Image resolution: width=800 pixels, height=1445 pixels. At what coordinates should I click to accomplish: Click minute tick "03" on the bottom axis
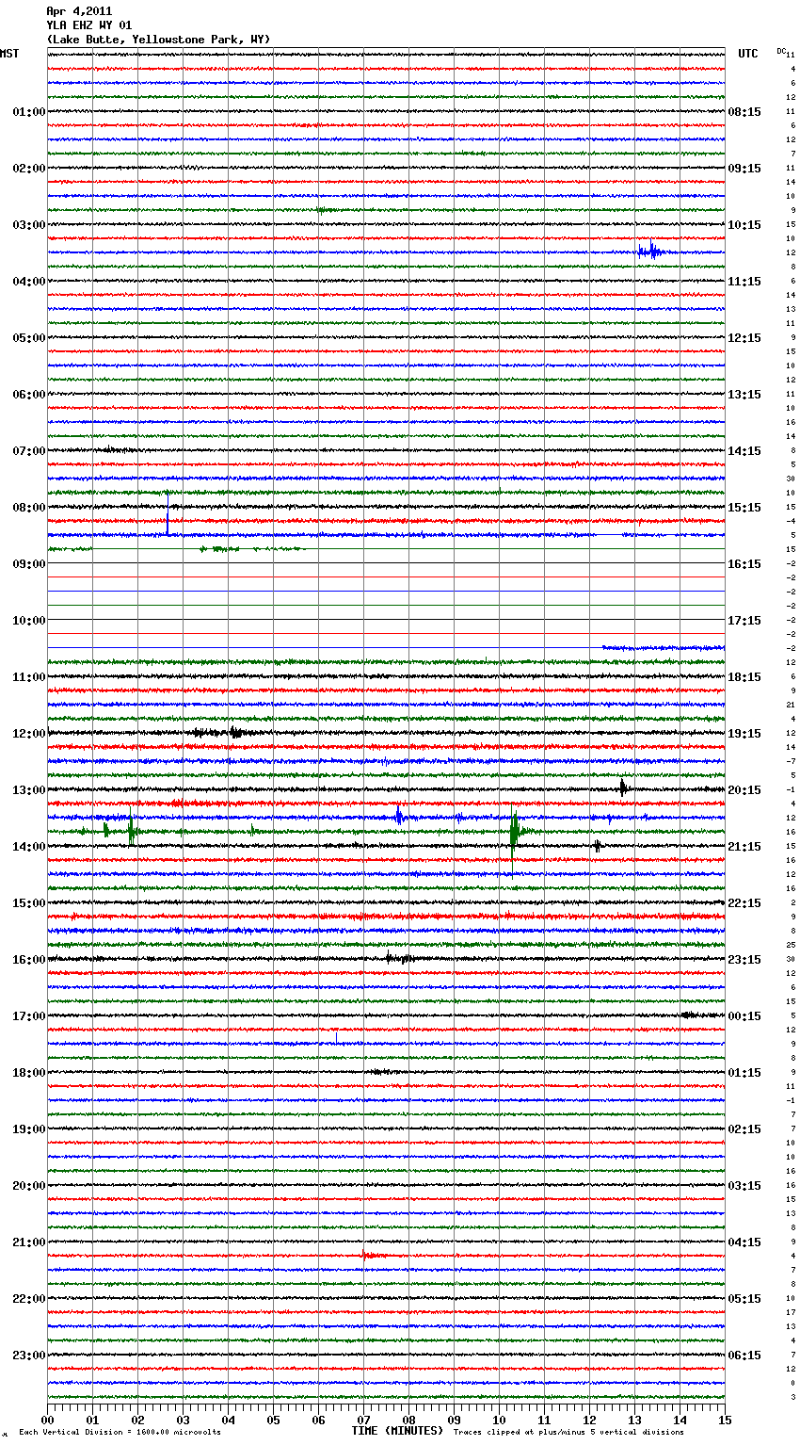click(183, 1420)
